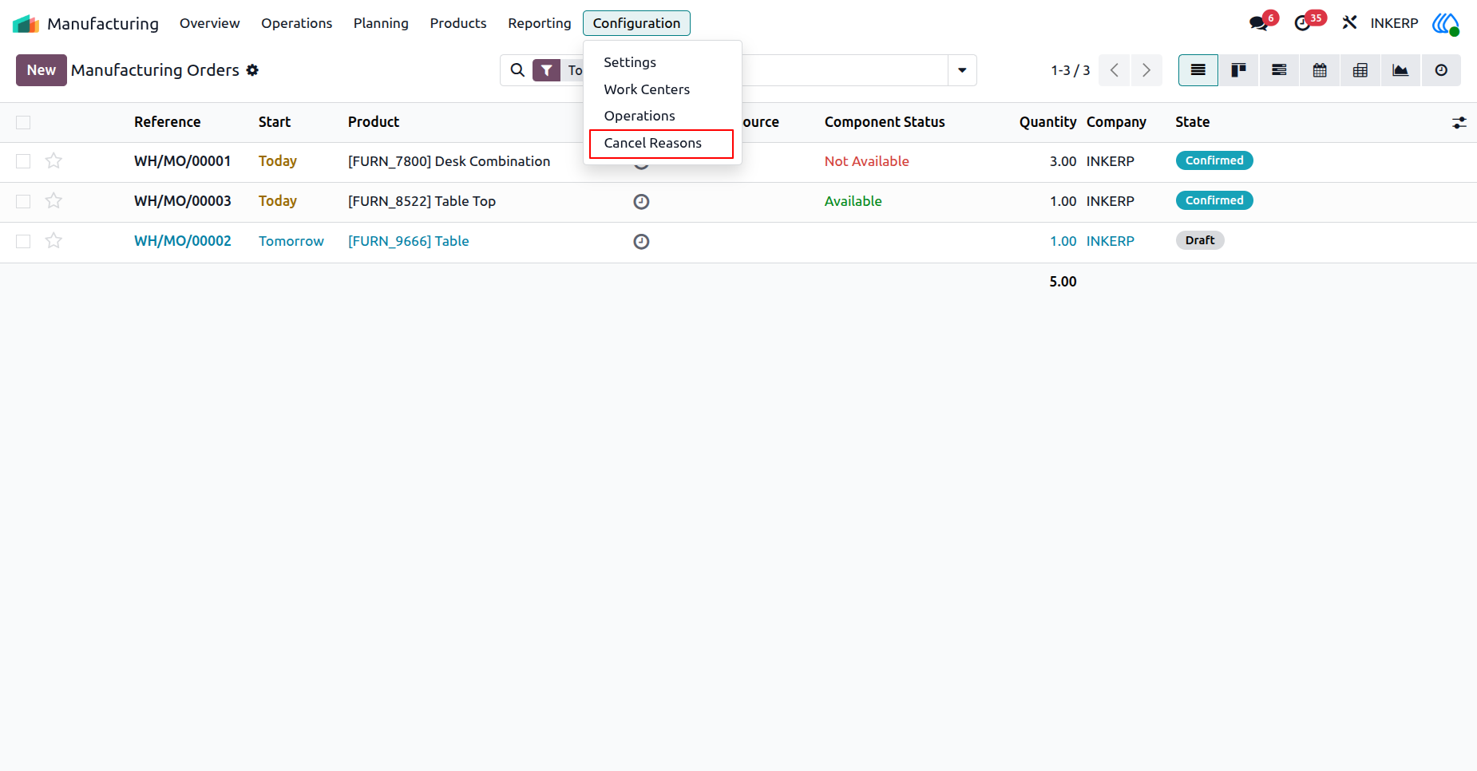Star the WH/MO/00001 order as favorite
This screenshot has height=771, width=1477.
pos(53,161)
